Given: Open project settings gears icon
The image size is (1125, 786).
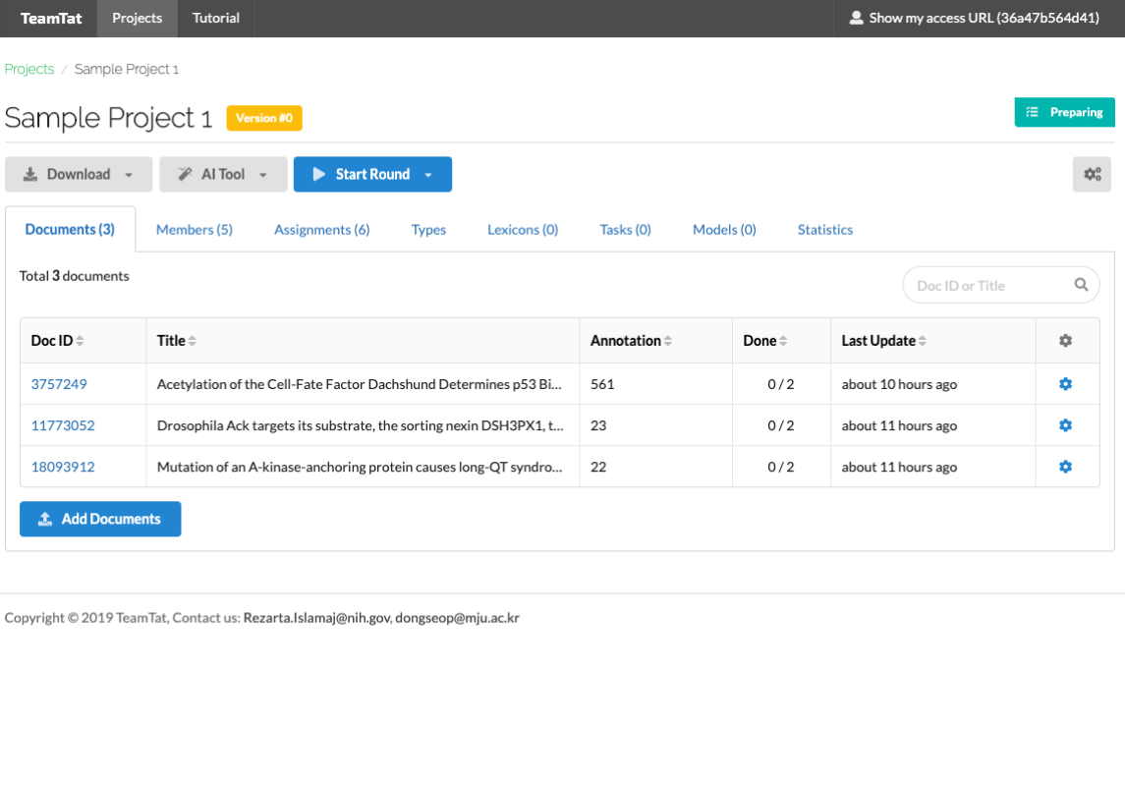Looking at the screenshot, I should pyautogui.click(x=1092, y=174).
